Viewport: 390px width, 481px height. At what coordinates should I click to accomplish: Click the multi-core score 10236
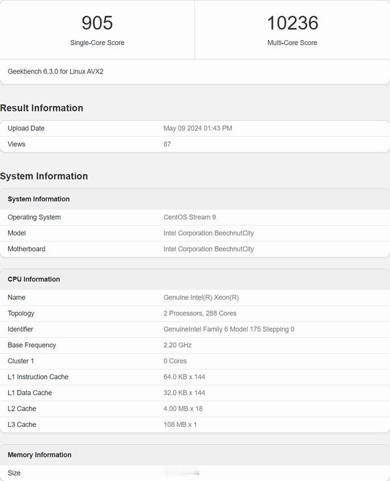pos(292,23)
